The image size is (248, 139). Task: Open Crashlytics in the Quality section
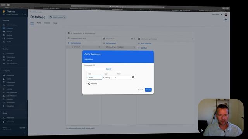tap(10, 54)
